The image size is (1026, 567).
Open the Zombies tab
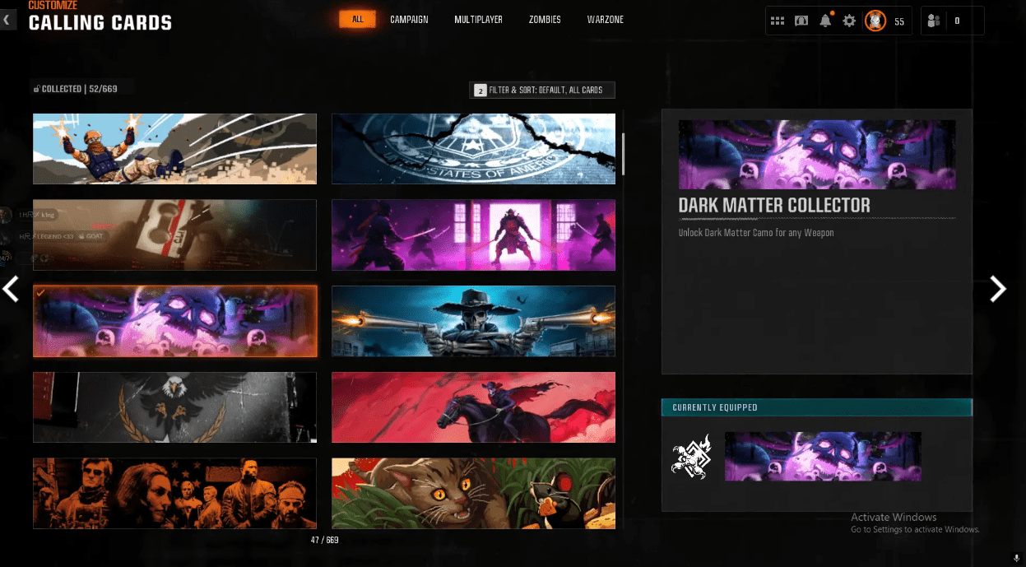click(545, 19)
